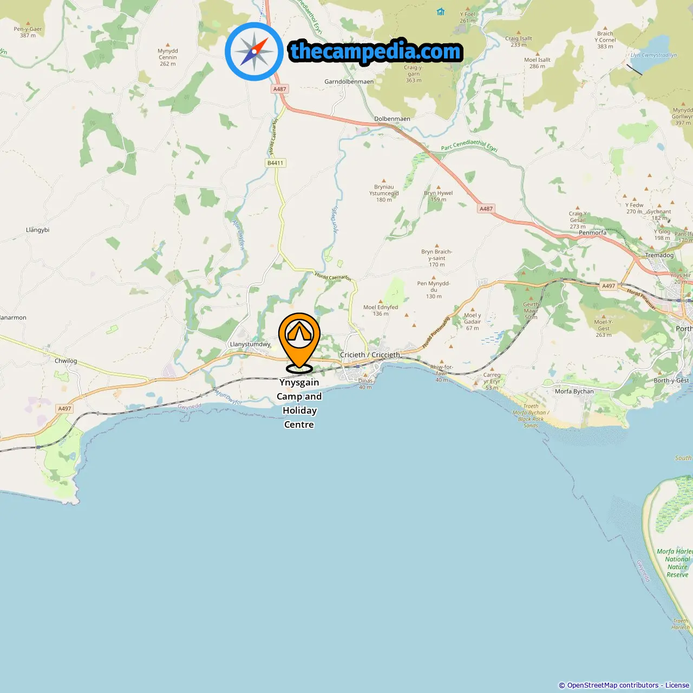Click the Dolbenmaen village label
The height and width of the screenshot is (693, 693).
pos(393,119)
